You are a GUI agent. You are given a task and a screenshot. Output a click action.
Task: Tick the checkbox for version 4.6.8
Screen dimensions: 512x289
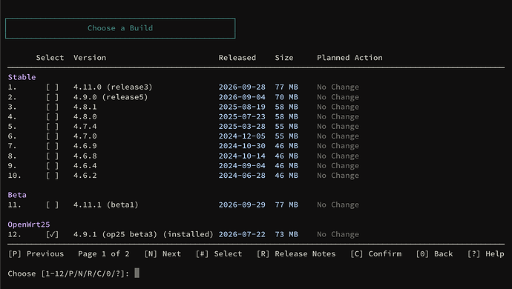click(52, 156)
